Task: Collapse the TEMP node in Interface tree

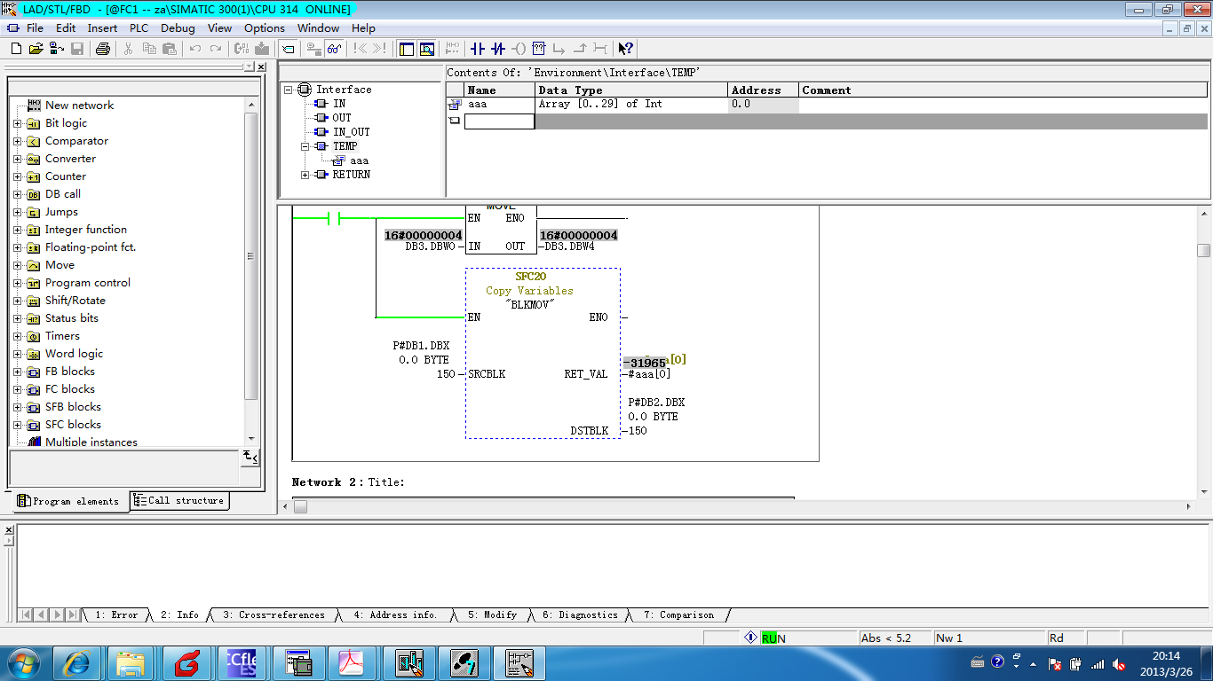Action: click(305, 146)
